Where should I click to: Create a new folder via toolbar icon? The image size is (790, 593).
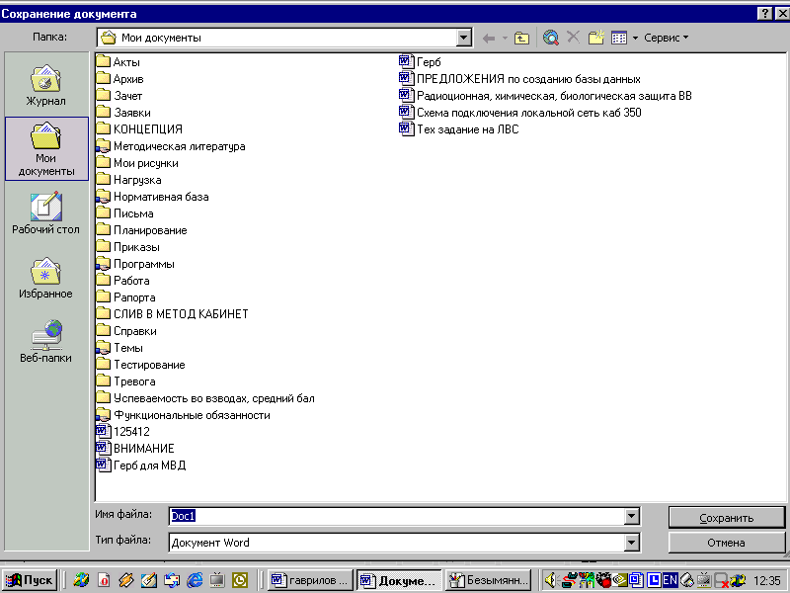click(x=596, y=38)
